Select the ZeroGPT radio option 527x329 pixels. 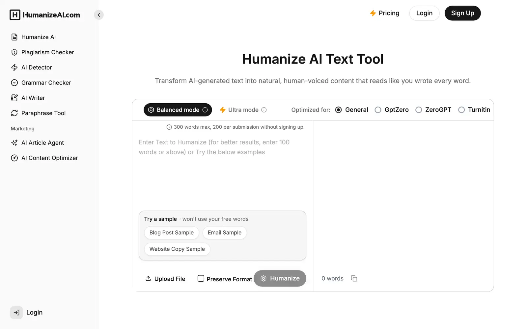pyautogui.click(x=419, y=110)
